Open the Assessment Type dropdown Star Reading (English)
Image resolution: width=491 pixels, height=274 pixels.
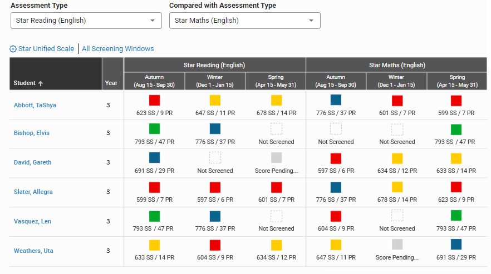86,21
